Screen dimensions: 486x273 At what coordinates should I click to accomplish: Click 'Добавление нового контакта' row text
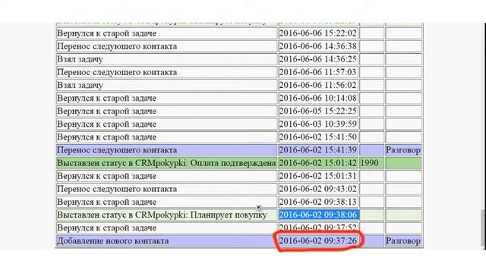coord(113,241)
